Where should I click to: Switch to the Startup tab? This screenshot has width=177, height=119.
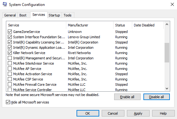click(x=54, y=15)
